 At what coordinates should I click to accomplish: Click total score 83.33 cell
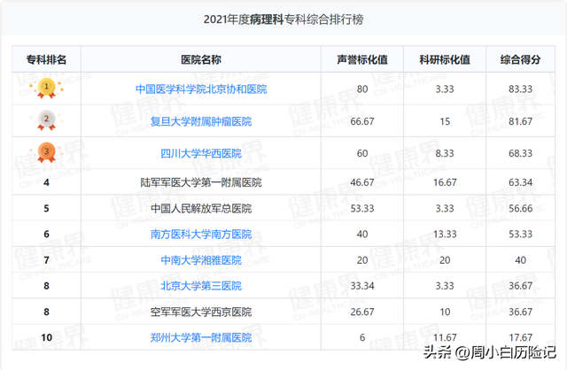[521, 89]
